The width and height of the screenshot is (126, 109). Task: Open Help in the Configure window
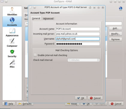(9, 104)
